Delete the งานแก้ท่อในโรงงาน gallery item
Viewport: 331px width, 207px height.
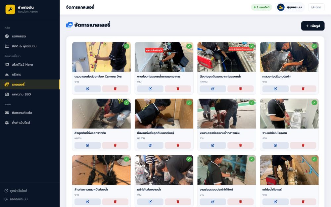303,145
